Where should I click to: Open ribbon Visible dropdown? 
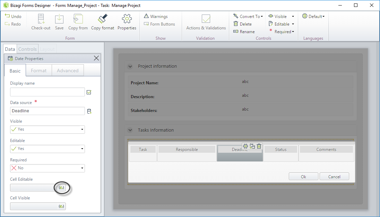[281, 17]
